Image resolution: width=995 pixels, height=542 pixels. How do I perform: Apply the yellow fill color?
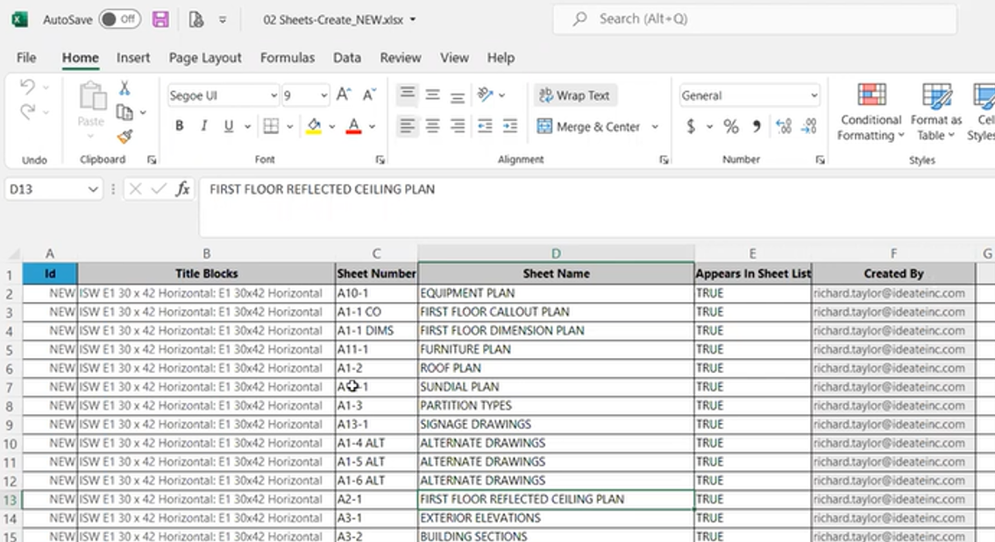(314, 126)
